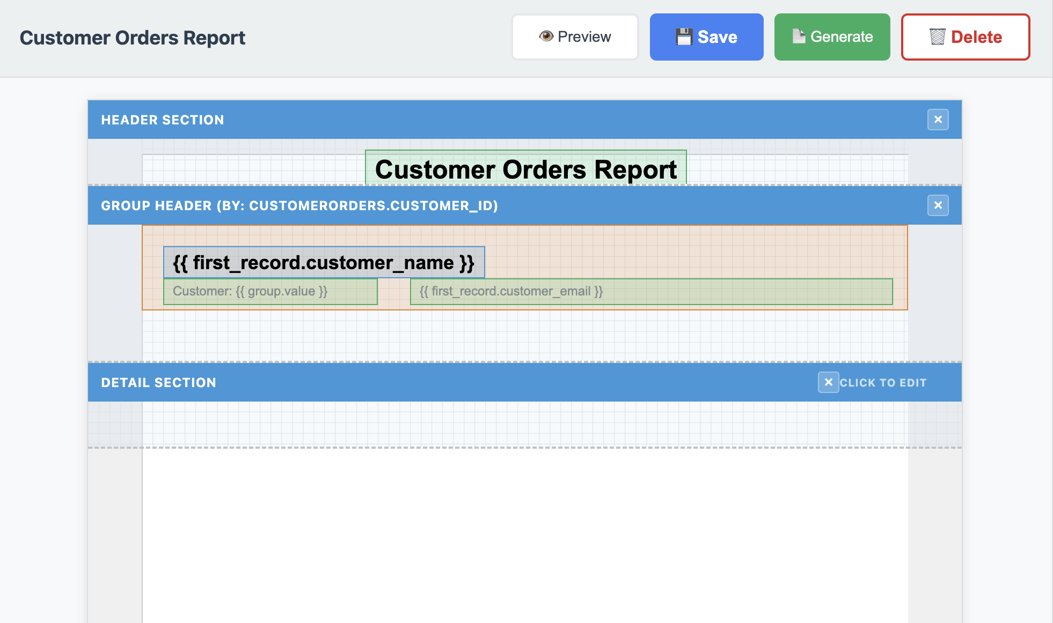Click the eye icon on Preview button
The image size is (1053, 623).
click(546, 36)
